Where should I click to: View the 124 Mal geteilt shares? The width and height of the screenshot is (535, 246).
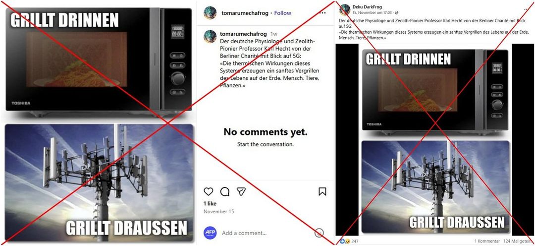(x=519, y=241)
